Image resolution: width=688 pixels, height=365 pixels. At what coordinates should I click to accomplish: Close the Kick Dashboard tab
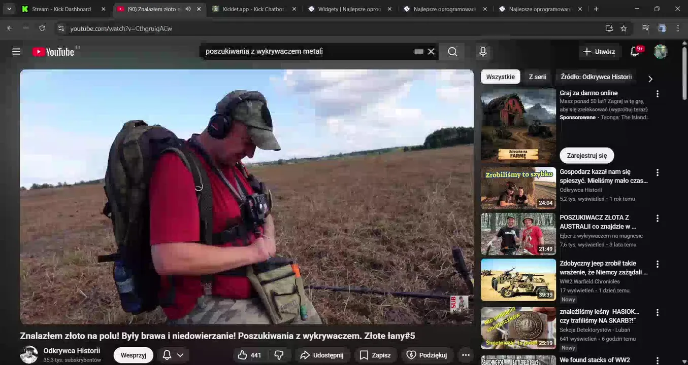click(x=104, y=9)
